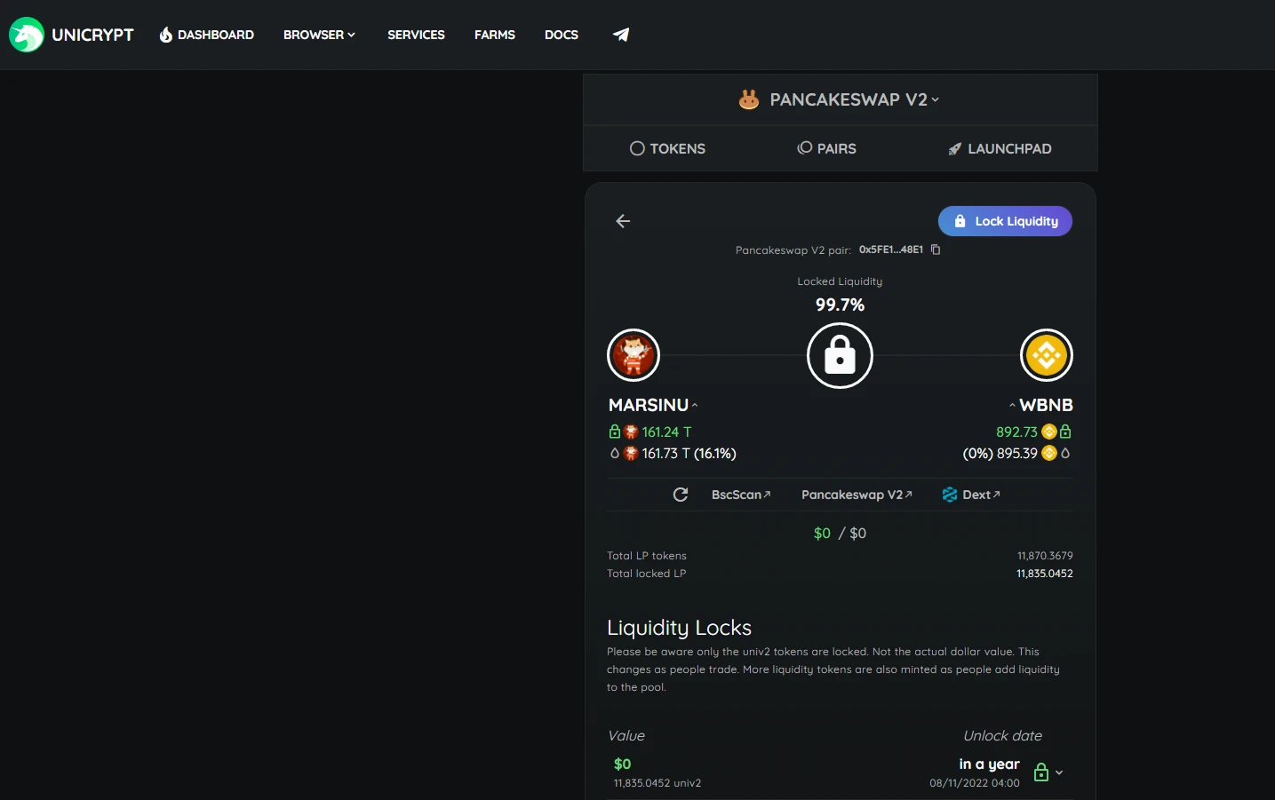
Task: Expand the WBNB token caret
Action: [x=1012, y=405]
